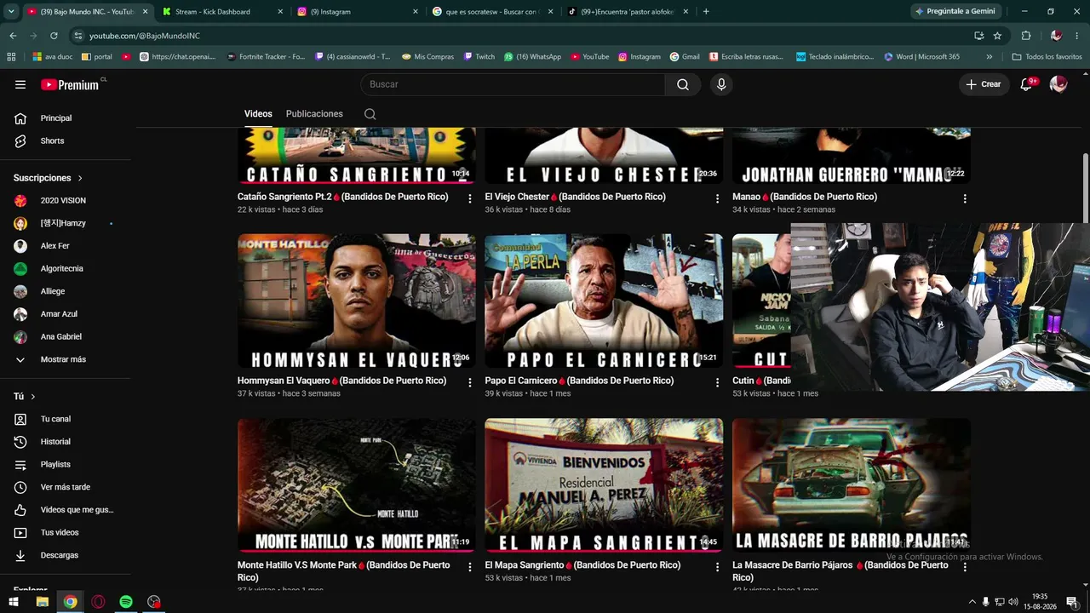Go back with the browser back arrow
Viewport: 1090px width, 613px height.
point(13,36)
